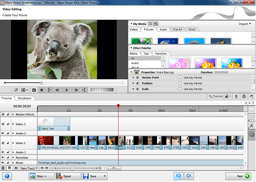Enable key frames for Anchor Point
Viewport: 256px width, 182px height.
point(180,78)
